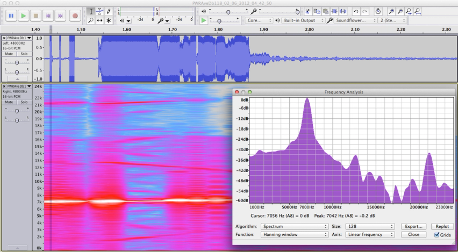Fit selection in window zoom icon
Viewport: 458px width, 252px height.
coord(409,11)
